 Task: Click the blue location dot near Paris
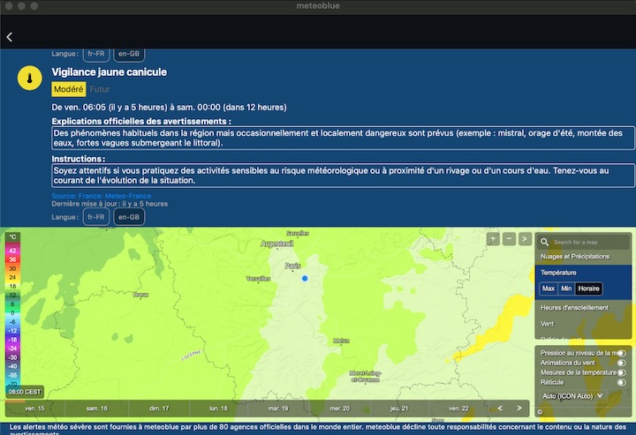305,278
